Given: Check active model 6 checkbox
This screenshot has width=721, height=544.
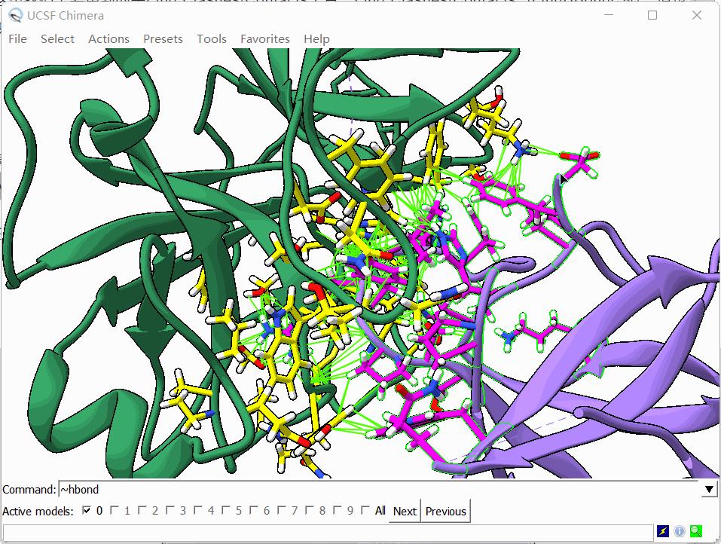Looking at the screenshot, I should tap(254, 510).
